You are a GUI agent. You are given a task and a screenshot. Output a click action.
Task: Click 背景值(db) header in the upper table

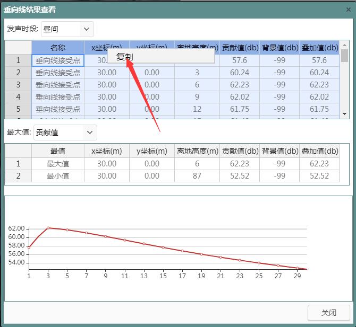click(279, 48)
